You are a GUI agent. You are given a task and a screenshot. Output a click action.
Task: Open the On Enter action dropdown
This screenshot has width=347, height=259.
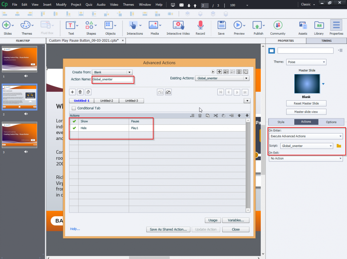point(306,136)
